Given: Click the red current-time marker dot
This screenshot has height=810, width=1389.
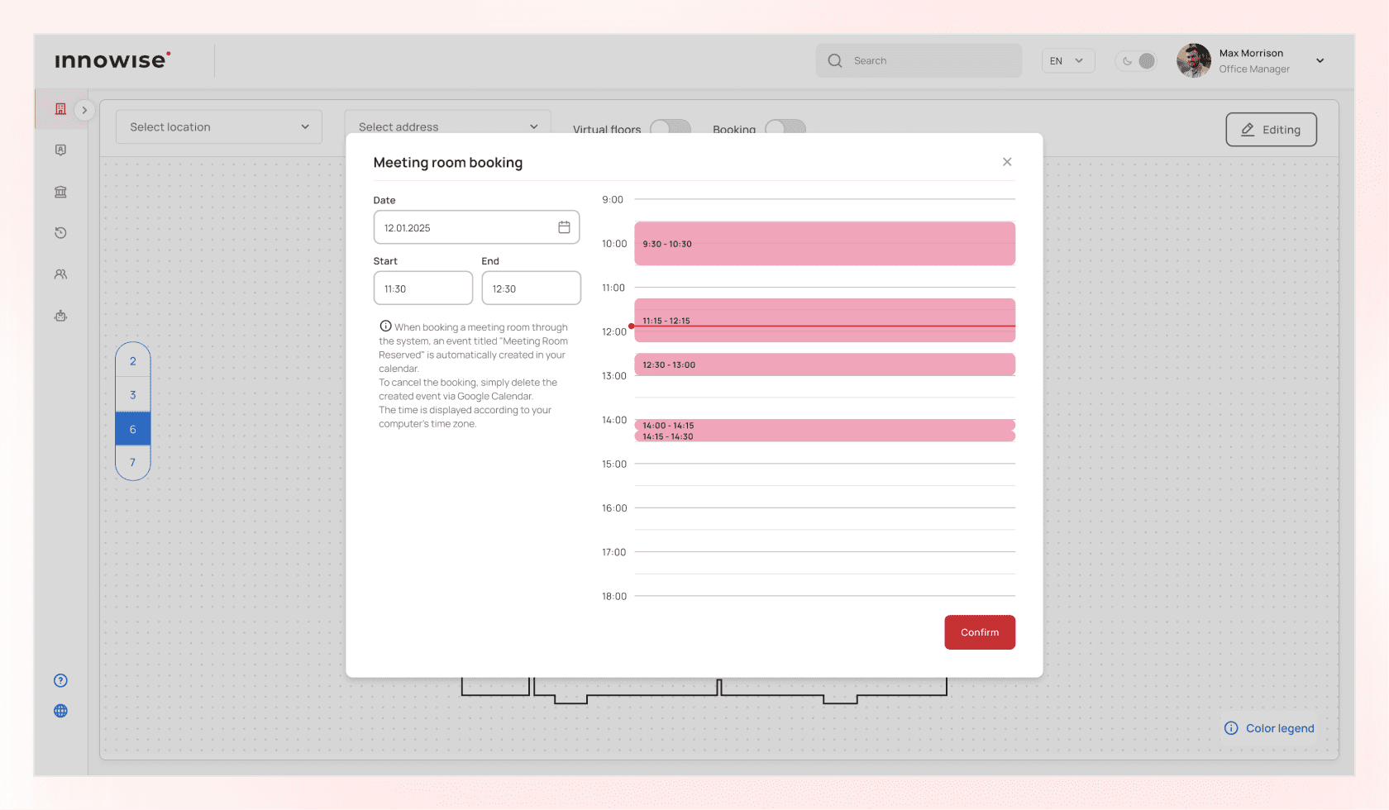Looking at the screenshot, I should tap(632, 326).
